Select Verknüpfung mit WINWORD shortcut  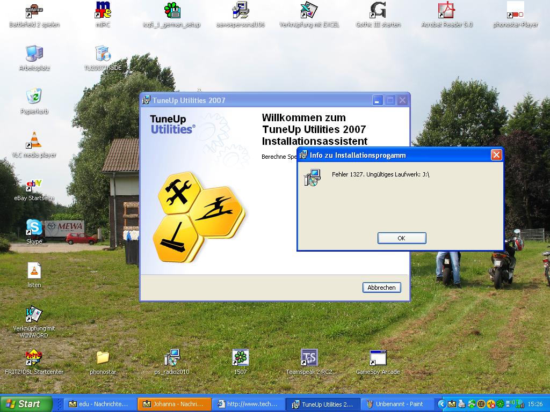(x=34, y=322)
